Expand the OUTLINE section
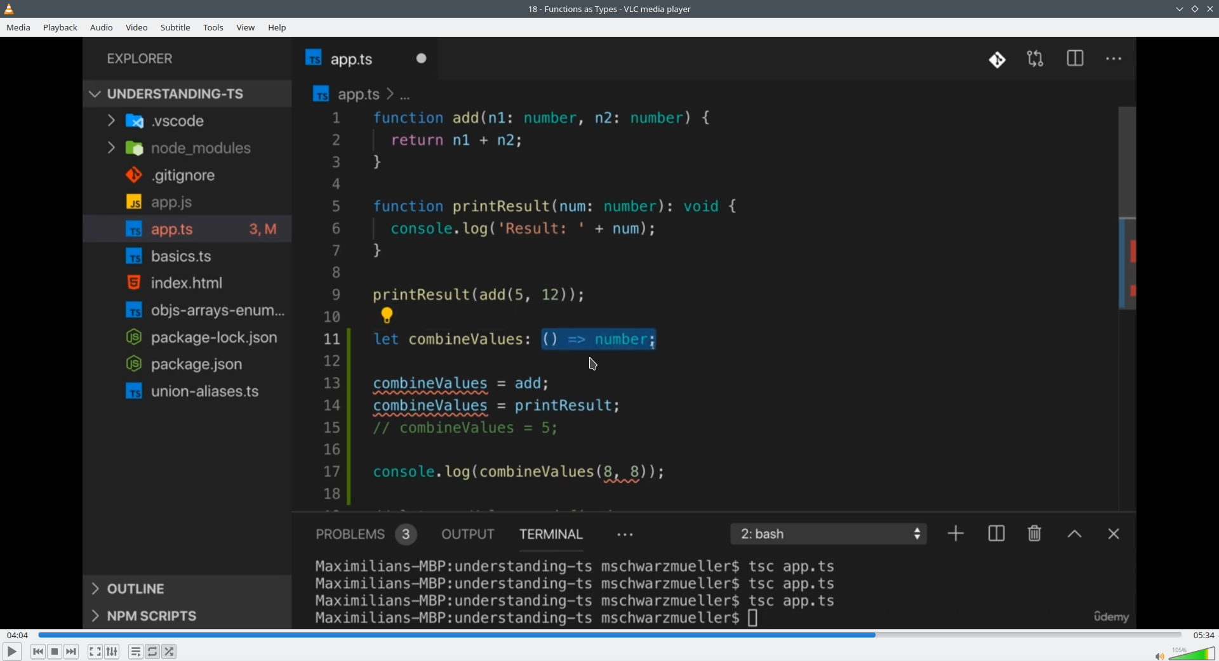This screenshot has height=661, width=1219. pyautogui.click(x=187, y=589)
